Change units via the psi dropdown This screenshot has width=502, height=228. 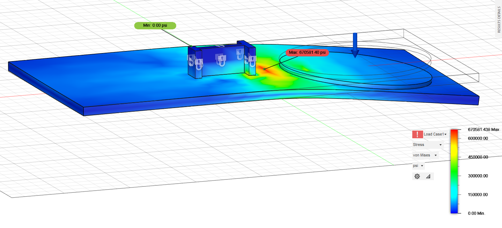(x=418, y=166)
